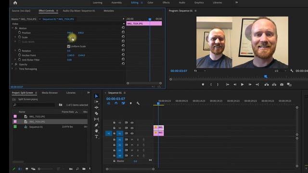Add marker in timeline panel
Screen dimensions: 308x173
pyautogui.click(x=130, y=103)
